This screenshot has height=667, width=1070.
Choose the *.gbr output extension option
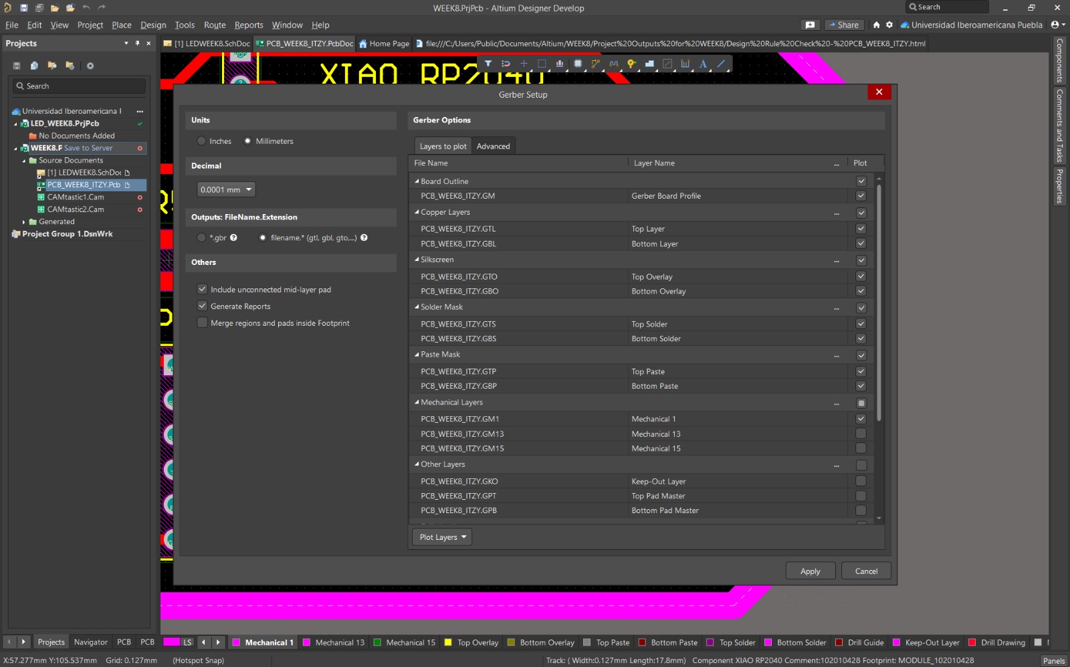201,237
